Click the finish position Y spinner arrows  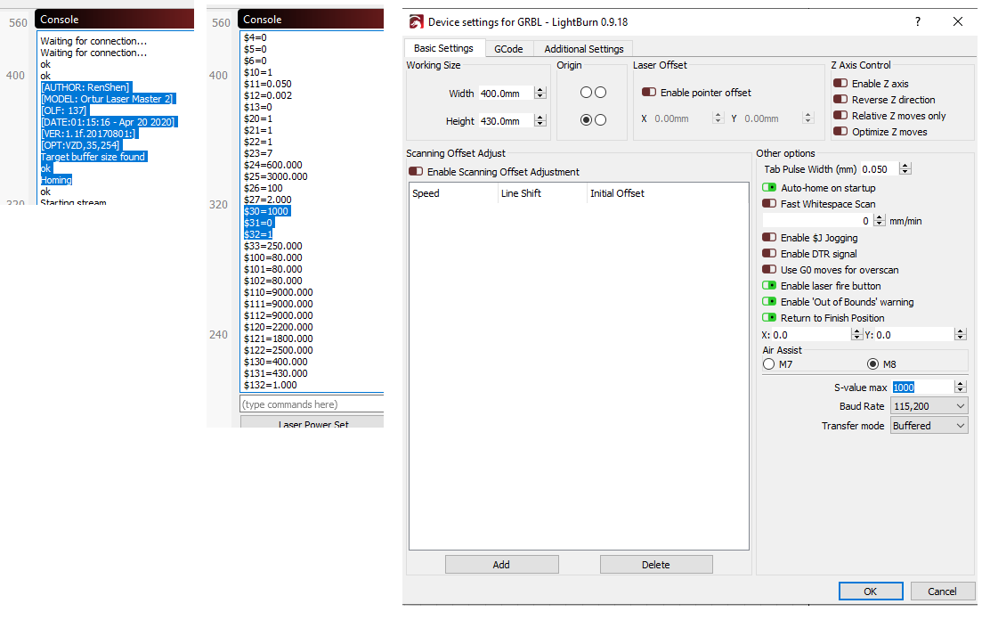pos(961,334)
